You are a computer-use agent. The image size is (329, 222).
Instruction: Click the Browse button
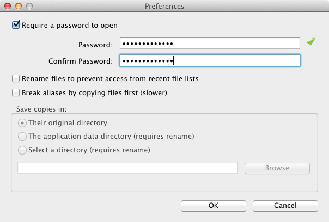coord(277,168)
